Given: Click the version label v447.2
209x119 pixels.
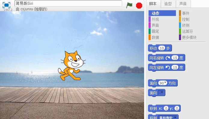Looking at the screenshot, I should click(8, 10).
